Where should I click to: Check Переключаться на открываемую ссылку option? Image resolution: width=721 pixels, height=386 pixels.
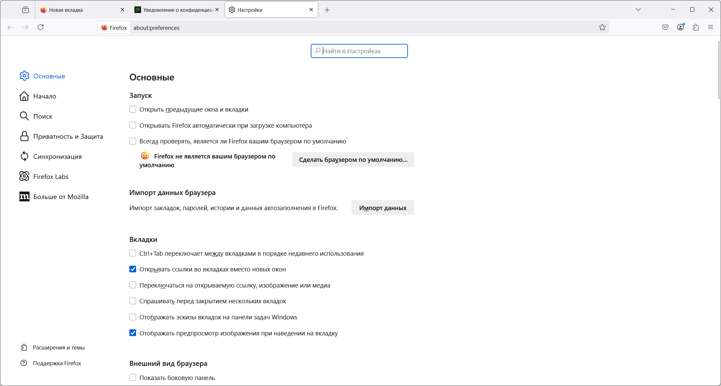click(133, 285)
